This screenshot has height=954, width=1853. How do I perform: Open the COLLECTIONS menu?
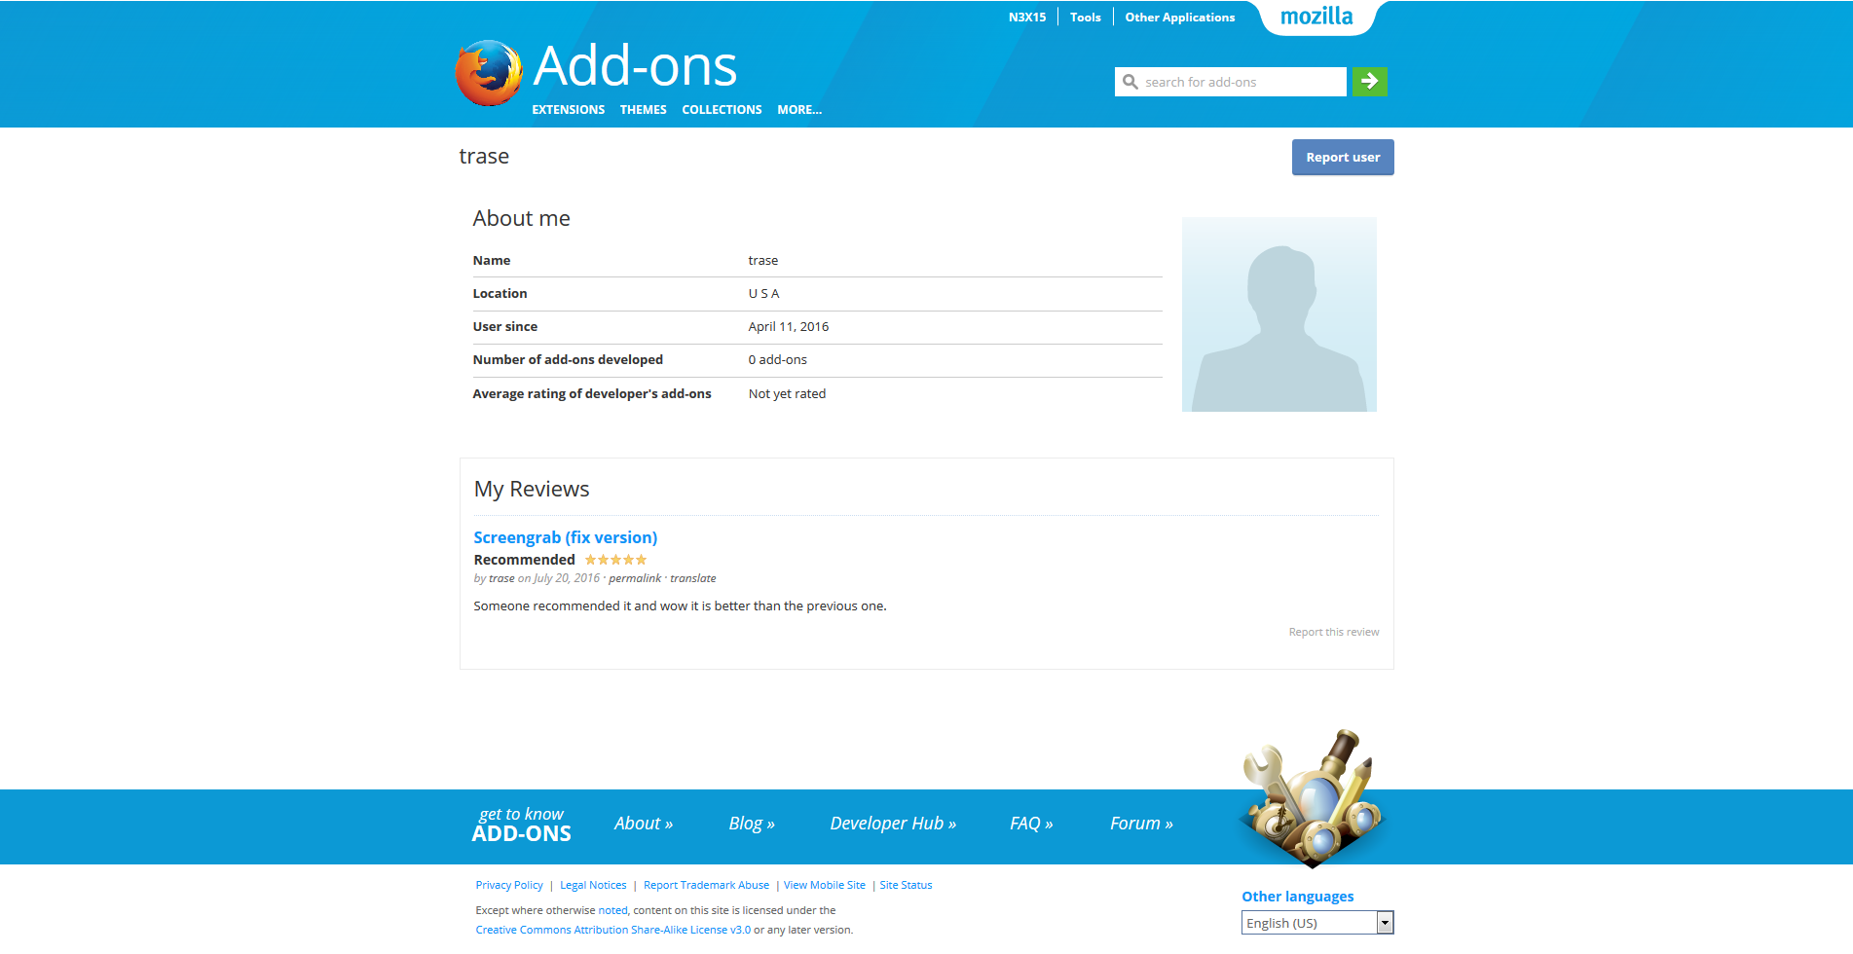(x=722, y=110)
